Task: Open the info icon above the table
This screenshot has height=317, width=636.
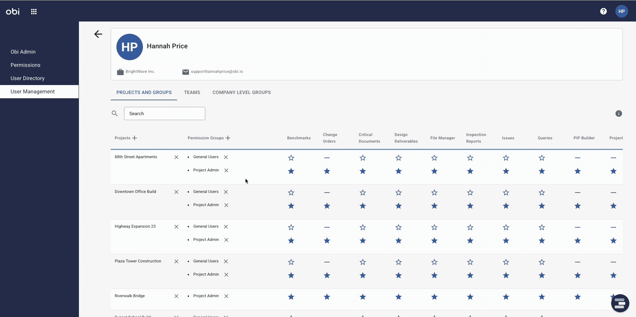Action: (x=619, y=113)
